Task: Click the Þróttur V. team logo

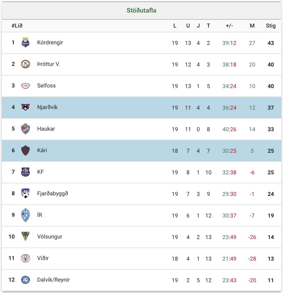Action: [25, 64]
